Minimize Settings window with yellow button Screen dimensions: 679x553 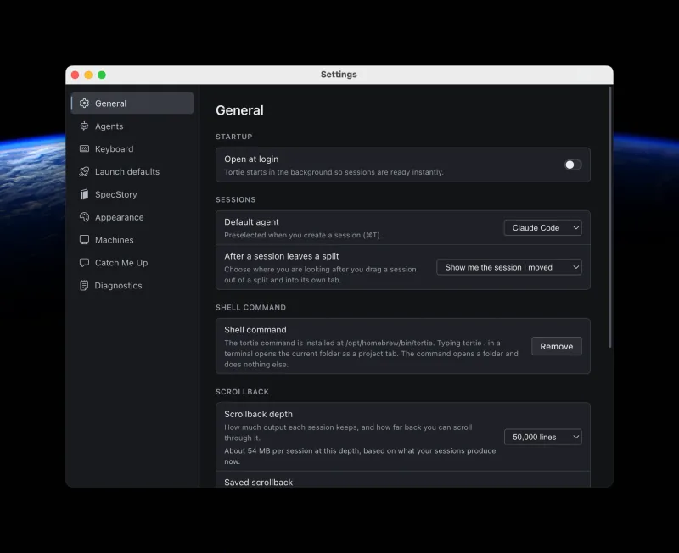[88, 75]
